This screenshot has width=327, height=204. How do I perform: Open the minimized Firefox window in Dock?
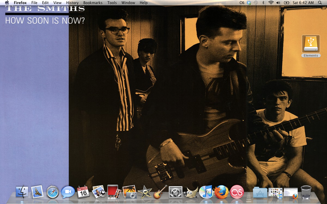(x=291, y=193)
